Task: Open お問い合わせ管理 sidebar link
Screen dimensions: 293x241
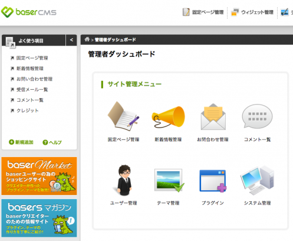Action: point(34,79)
